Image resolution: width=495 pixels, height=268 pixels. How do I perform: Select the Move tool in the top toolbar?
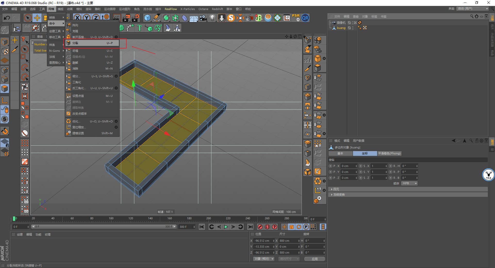click(37, 18)
